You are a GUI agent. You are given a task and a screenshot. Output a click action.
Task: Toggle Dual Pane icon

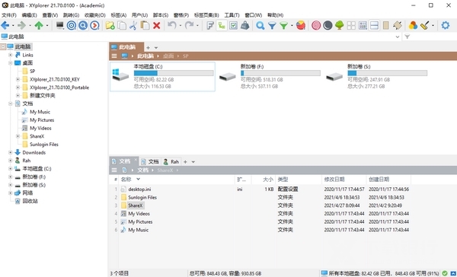tap(374, 26)
